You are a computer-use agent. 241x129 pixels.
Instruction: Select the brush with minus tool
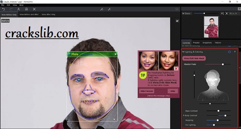pyautogui.click(x=109, y=9)
